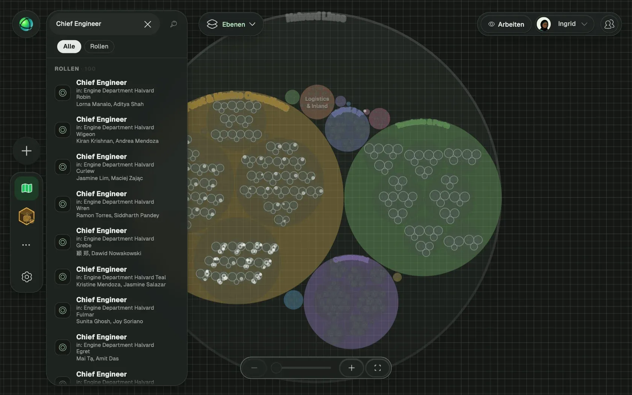Open the three-dots more menu

tap(26, 245)
